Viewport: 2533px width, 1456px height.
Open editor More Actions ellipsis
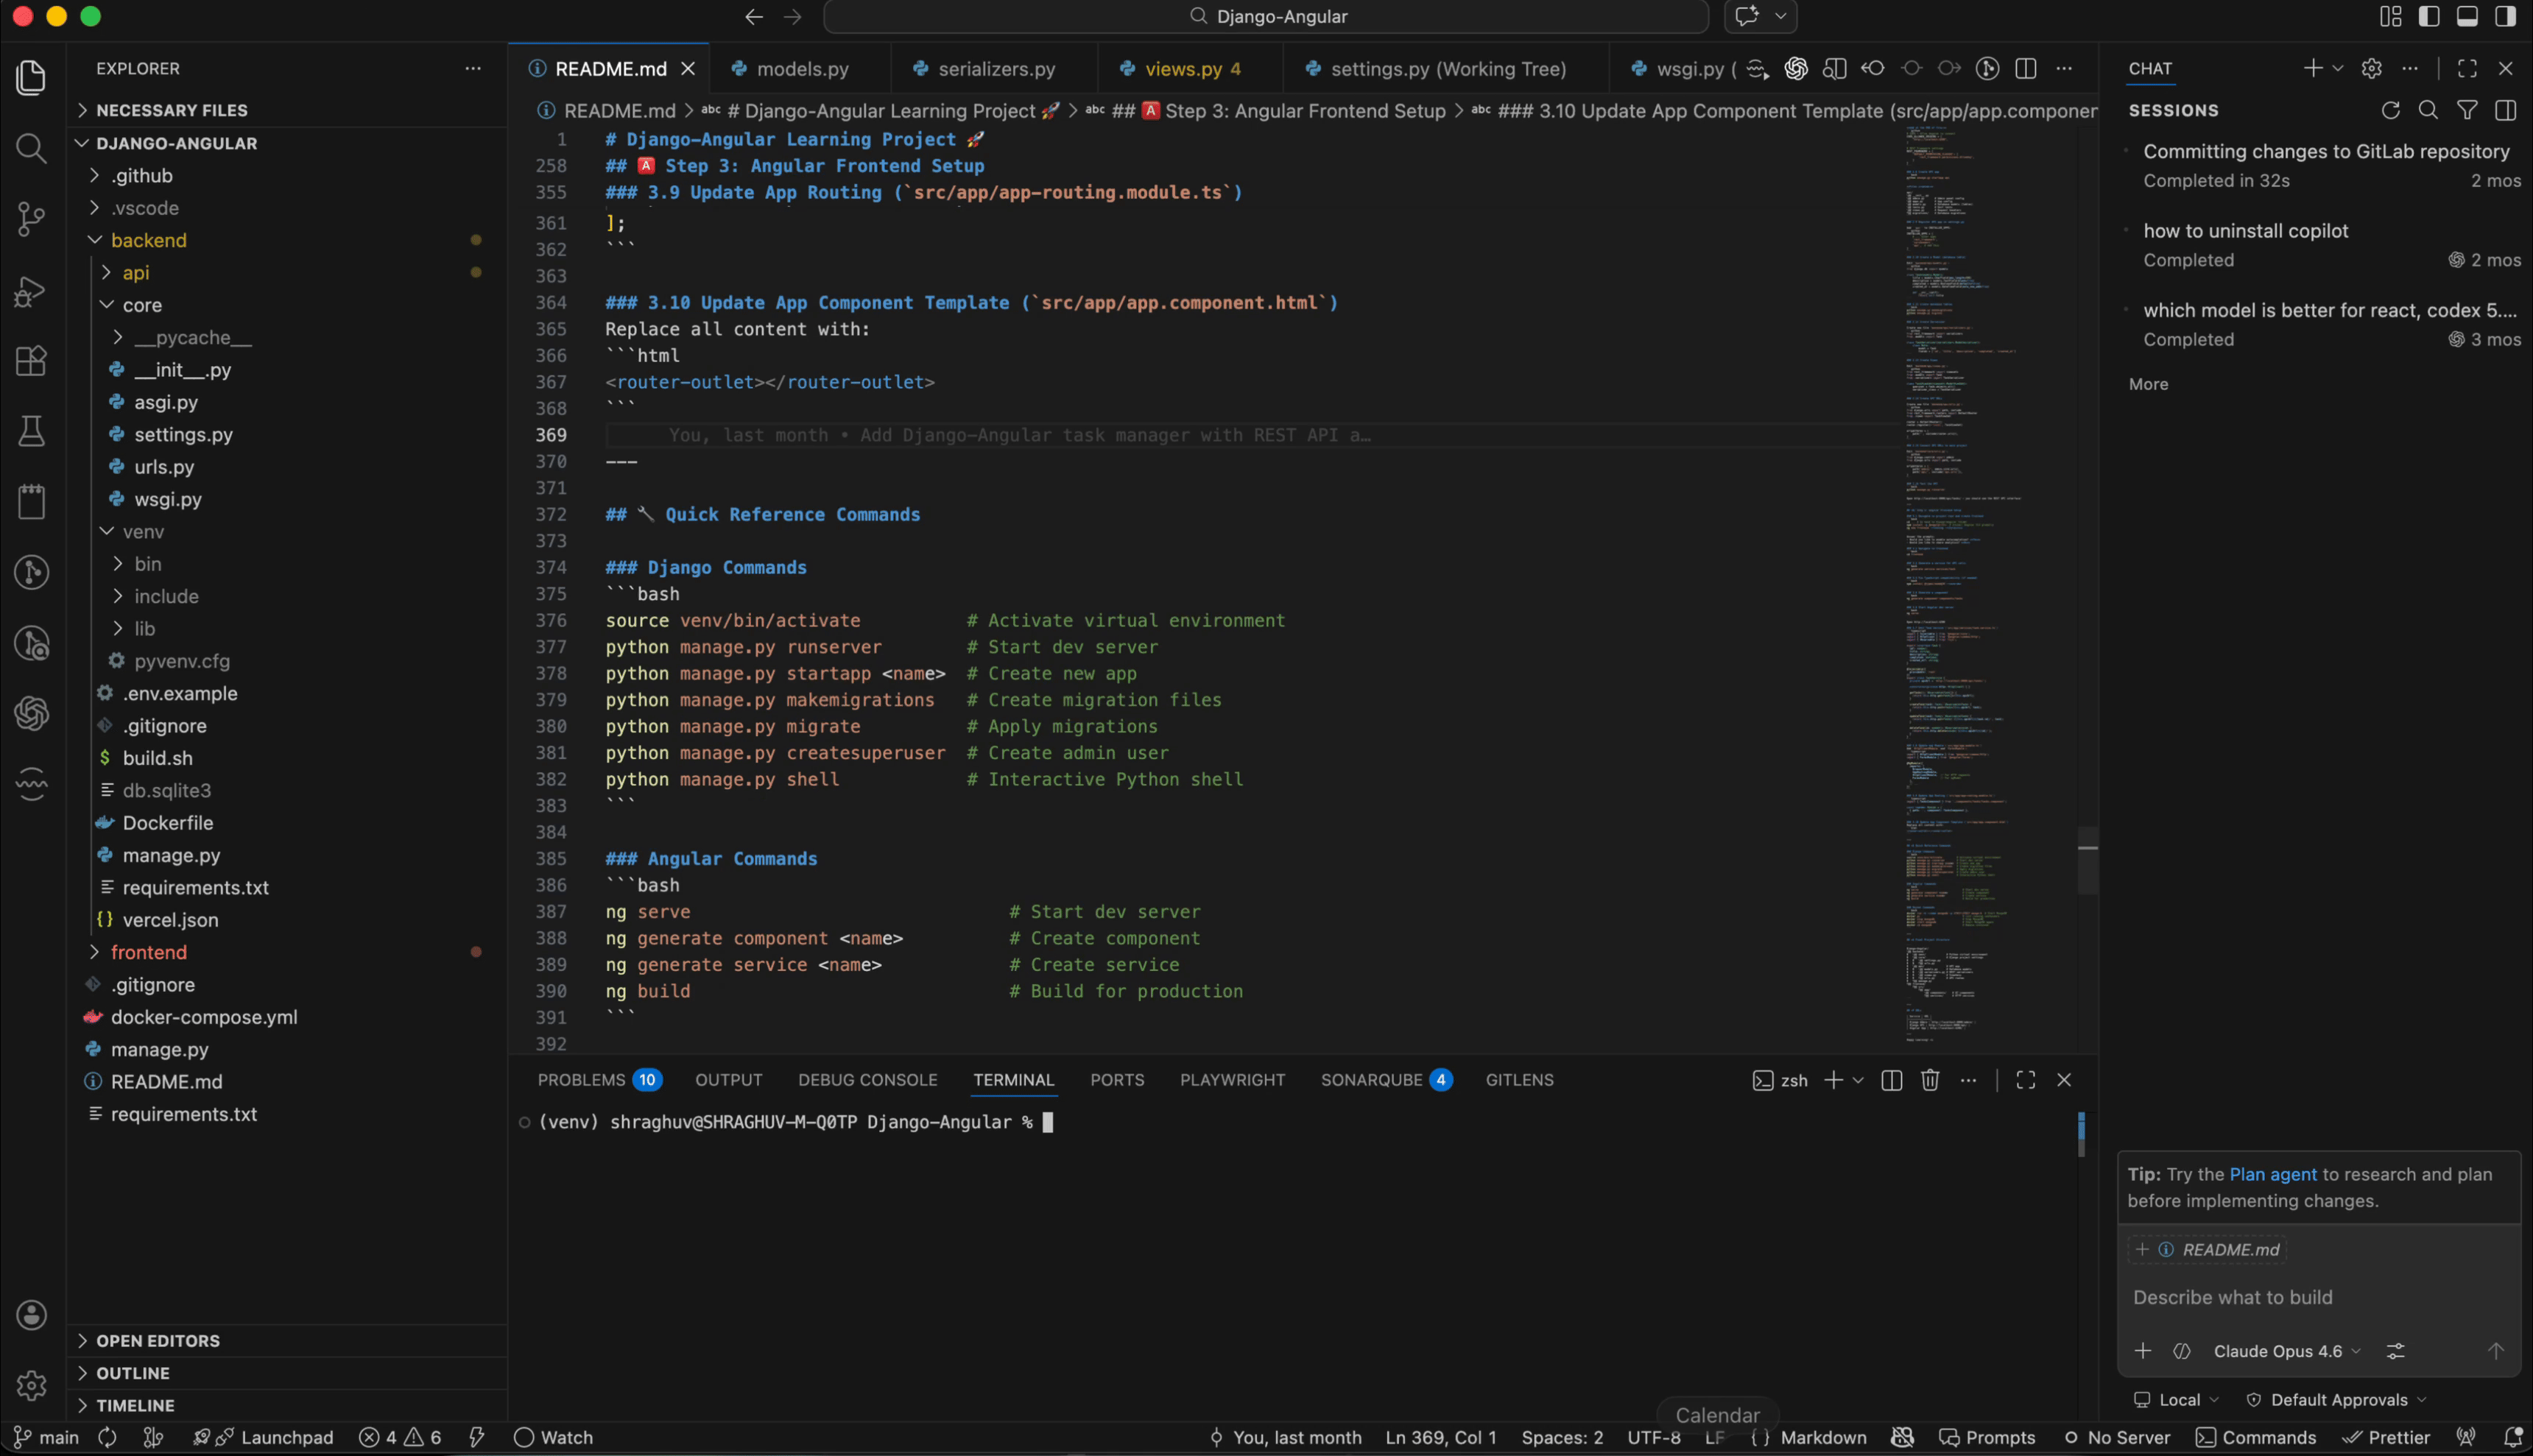click(x=2064, y=68)
